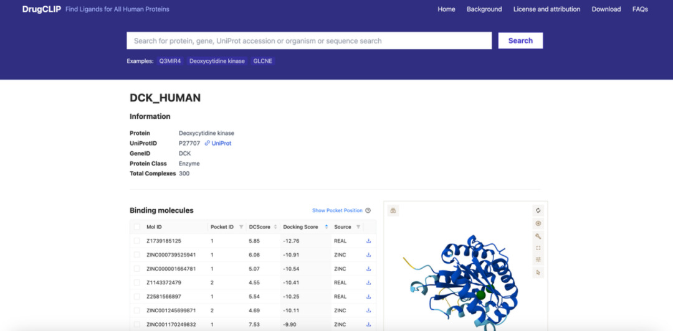
Task: Download row ZINC001170249832
Action: coord(368,325)
